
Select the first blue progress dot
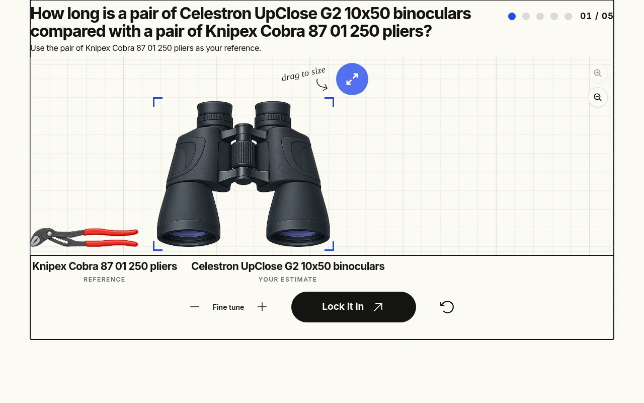pos(512,16)
